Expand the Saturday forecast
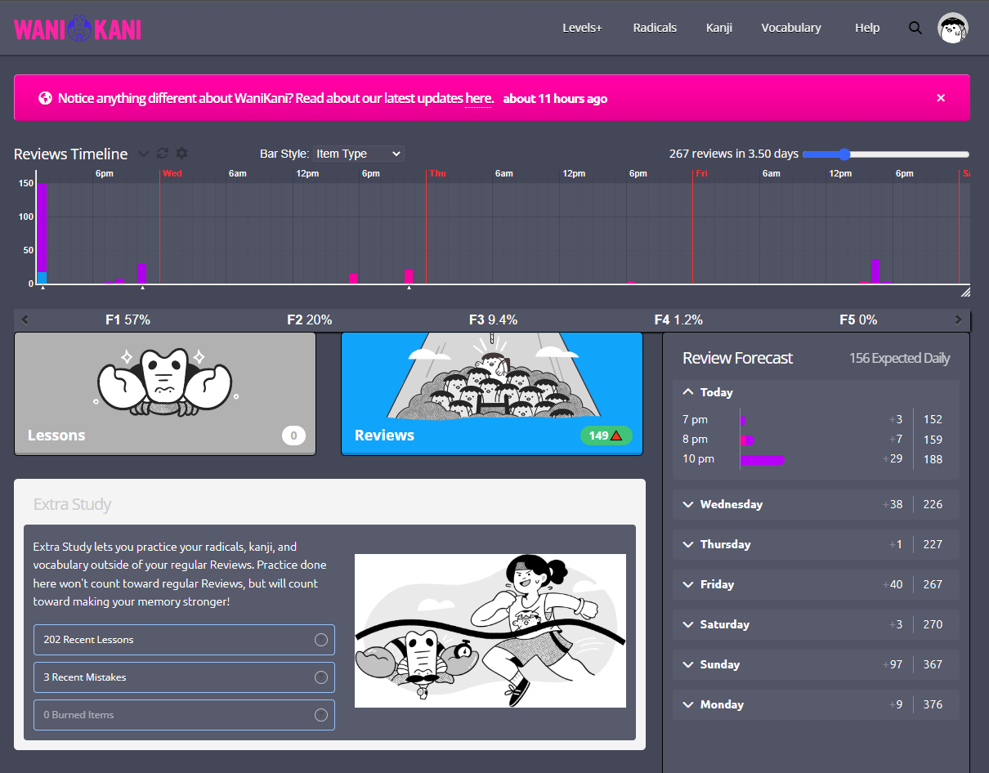This screenshot has height=773, width=989. coord(816,624)
